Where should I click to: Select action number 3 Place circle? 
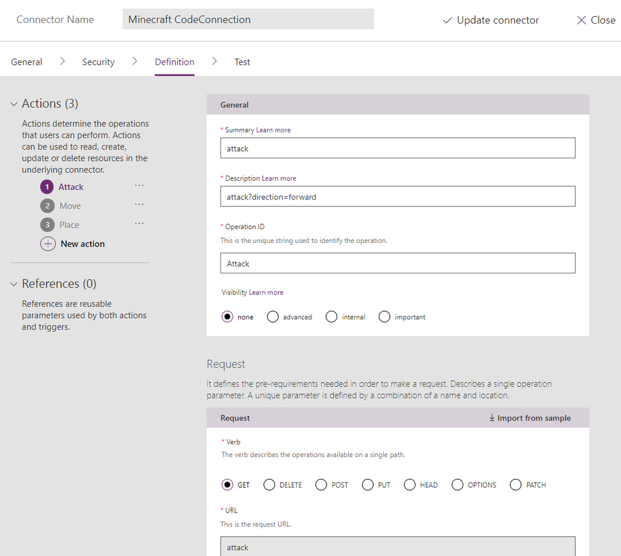tap(47, 225)
